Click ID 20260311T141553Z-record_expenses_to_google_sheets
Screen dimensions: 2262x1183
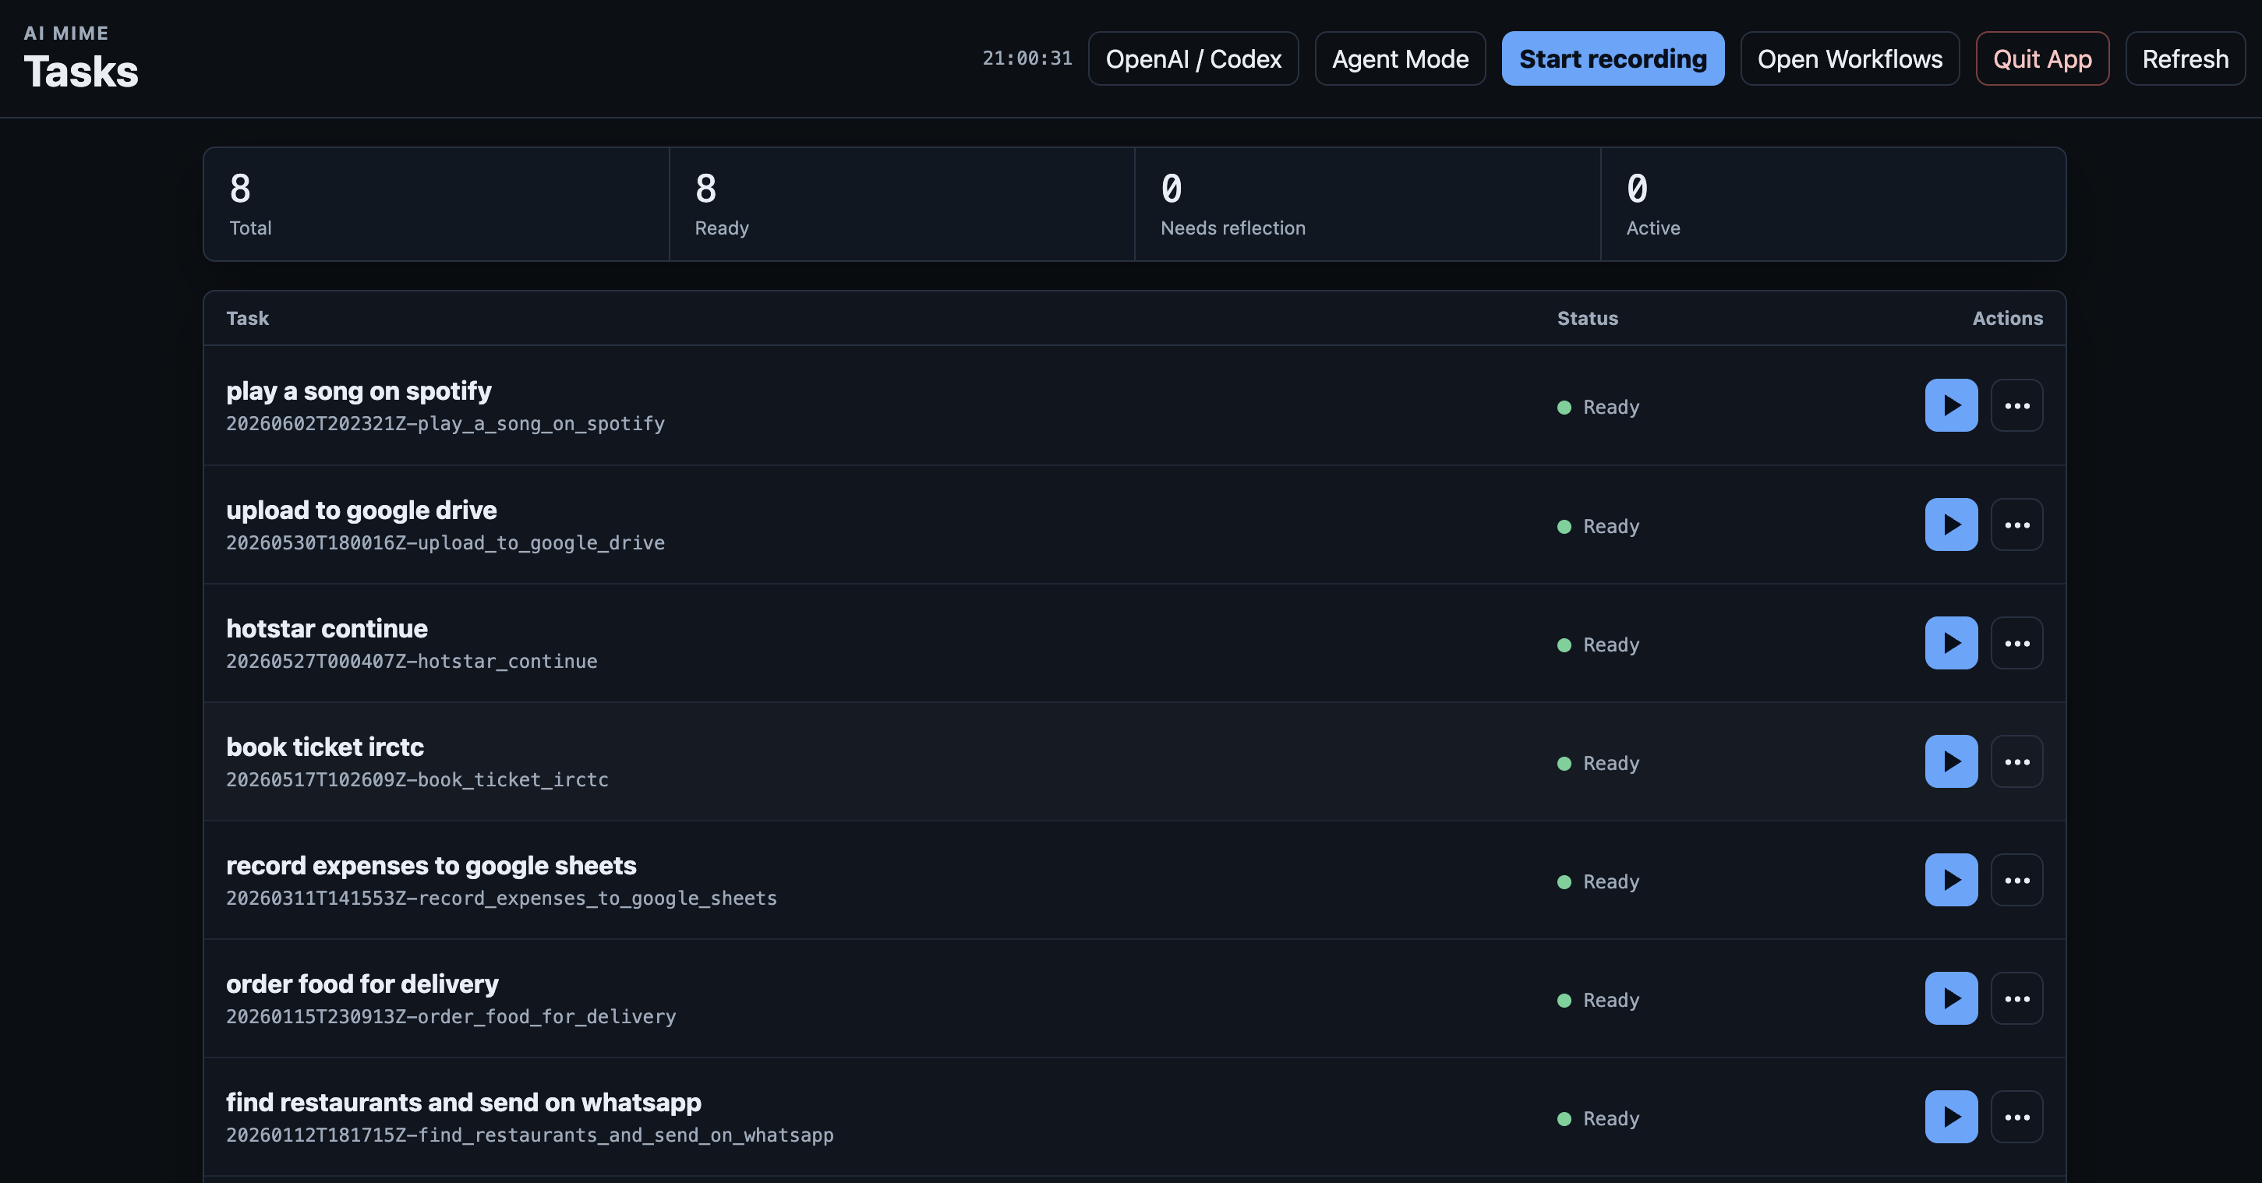tap(501, 899)
